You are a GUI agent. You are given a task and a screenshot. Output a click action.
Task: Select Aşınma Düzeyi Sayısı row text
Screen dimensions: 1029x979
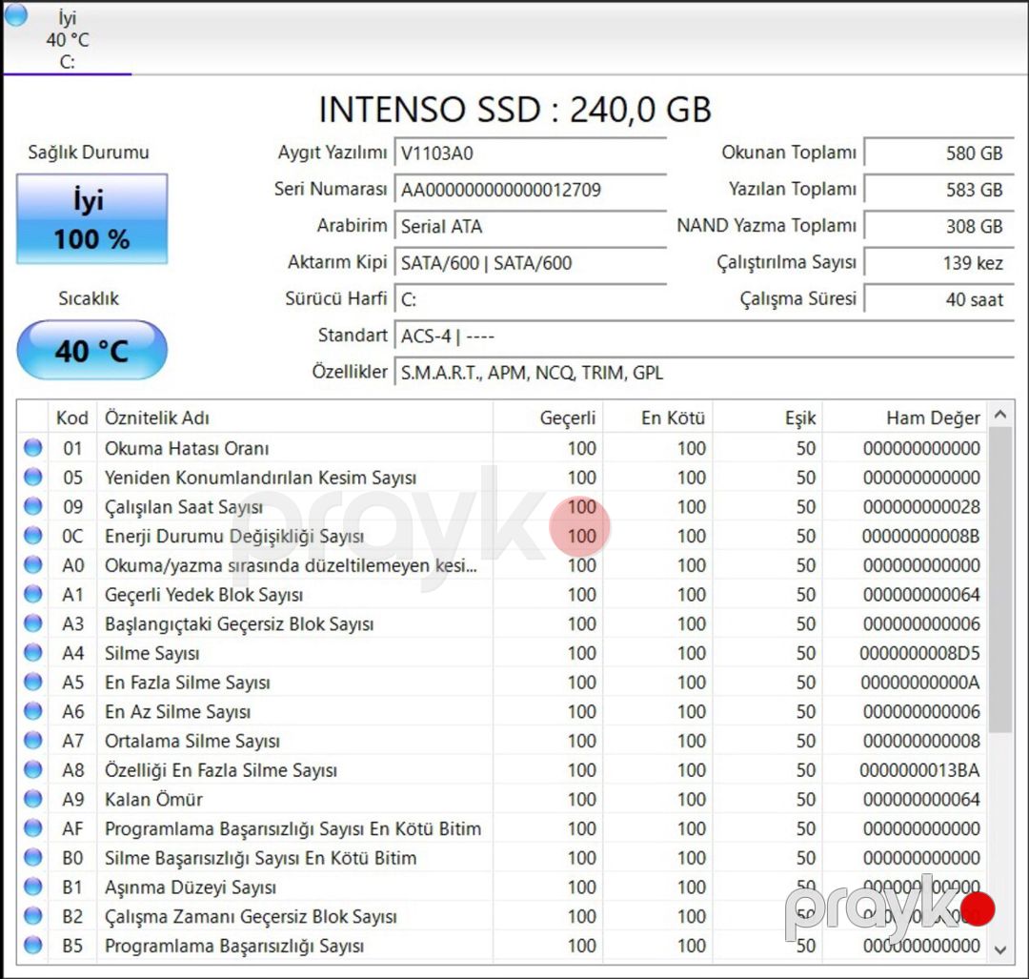coord(191,887)
